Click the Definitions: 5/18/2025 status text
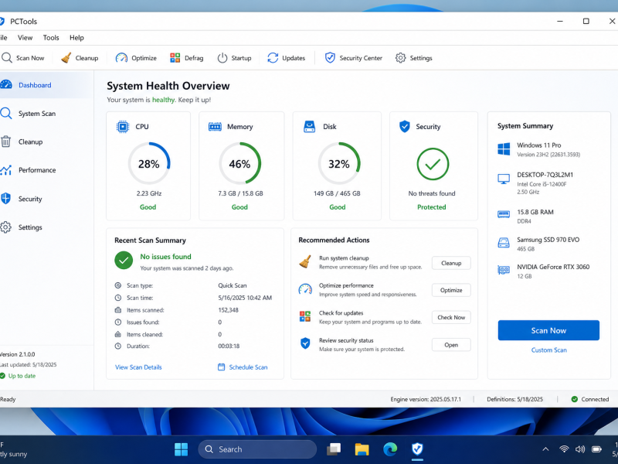This screenshot has height=464, width=618. click(x=514, y=399)
